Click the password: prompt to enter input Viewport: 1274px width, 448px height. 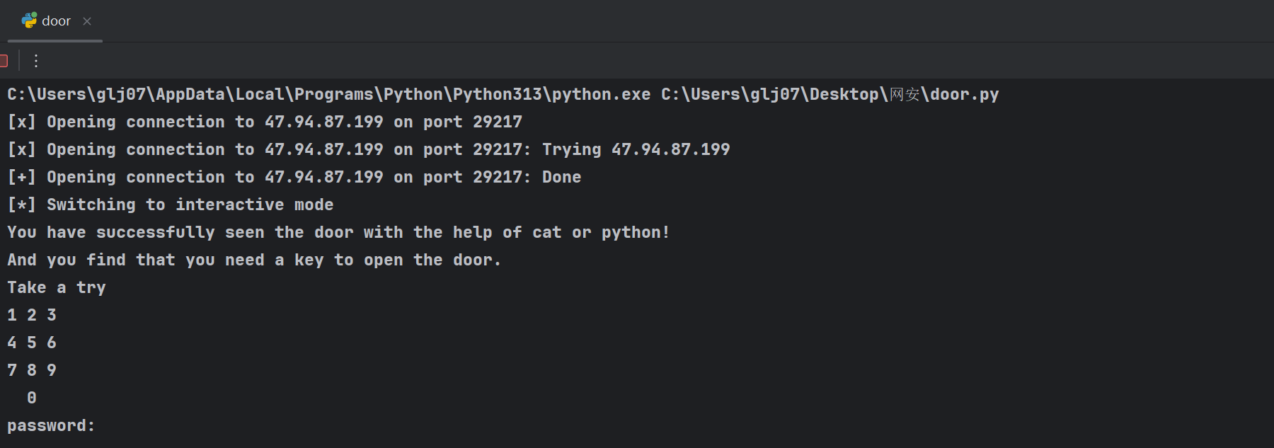[x=51, y=425]
